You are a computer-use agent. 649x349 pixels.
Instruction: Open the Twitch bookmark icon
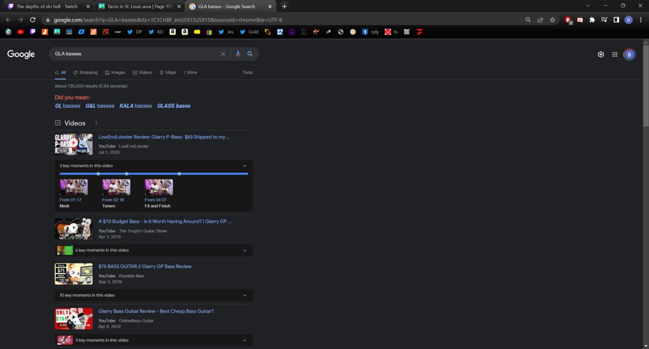click(32, 32)
